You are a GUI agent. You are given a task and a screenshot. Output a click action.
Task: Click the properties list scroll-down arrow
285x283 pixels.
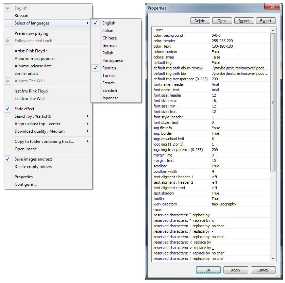(273, 259)
